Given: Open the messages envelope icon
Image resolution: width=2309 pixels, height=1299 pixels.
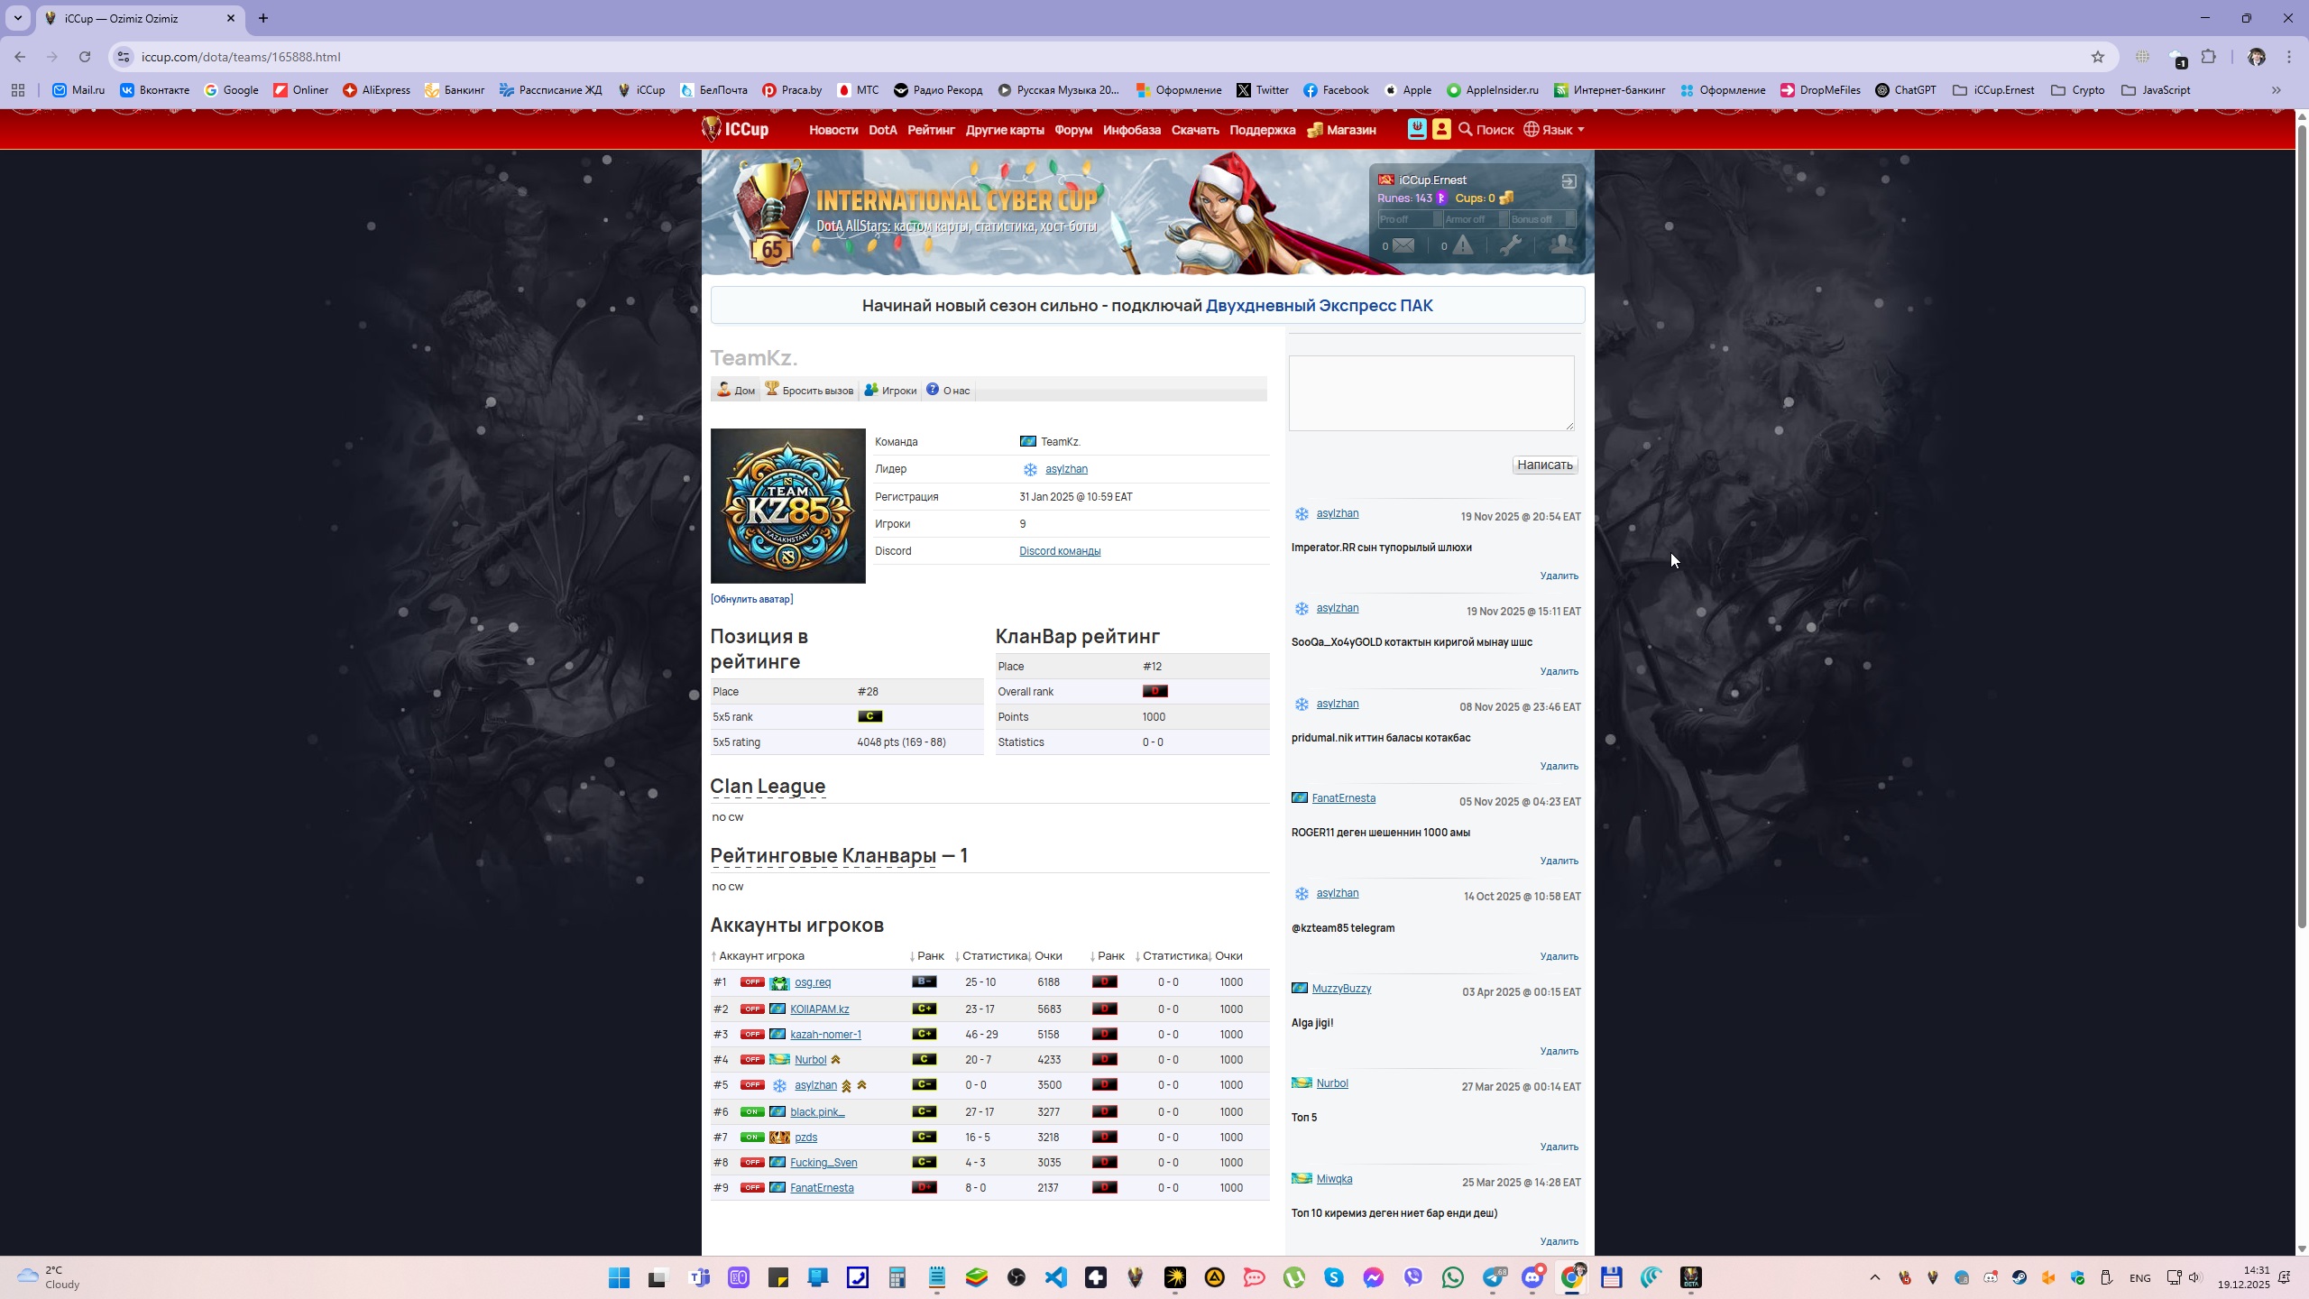Looking at the screenshot, I should pos(1403,245).
